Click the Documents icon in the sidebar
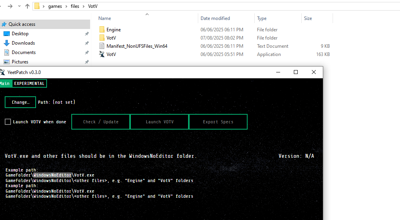 7,52
